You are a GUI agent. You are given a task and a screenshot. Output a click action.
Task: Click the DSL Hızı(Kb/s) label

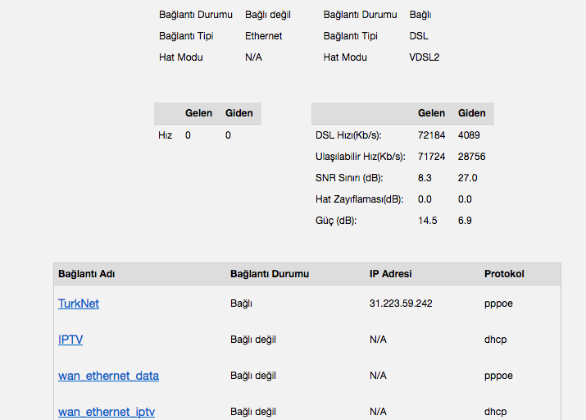pos(348,135)
